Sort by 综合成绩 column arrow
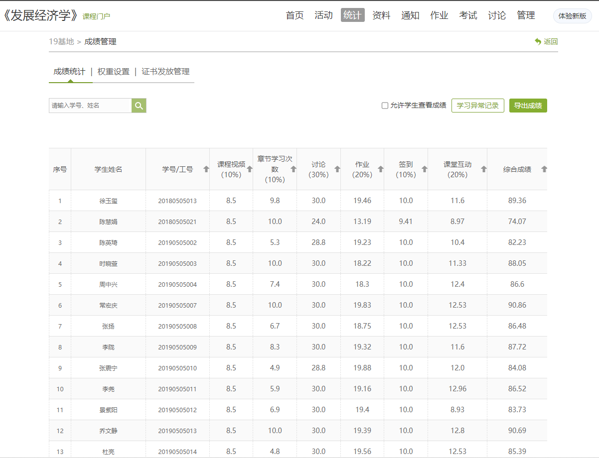Image resolution: width=599 pixels, height=458 pixels. tap(544, 169)
